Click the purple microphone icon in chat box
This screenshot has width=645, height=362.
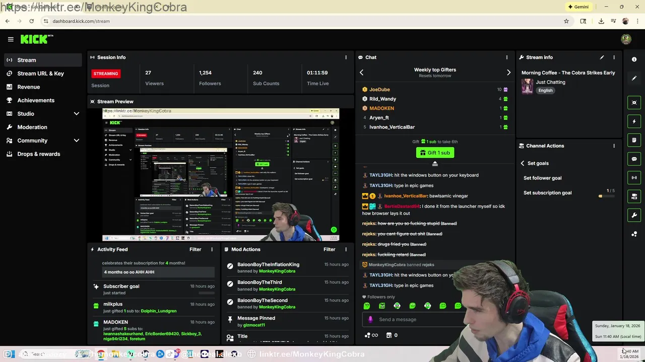click(370, 319)
